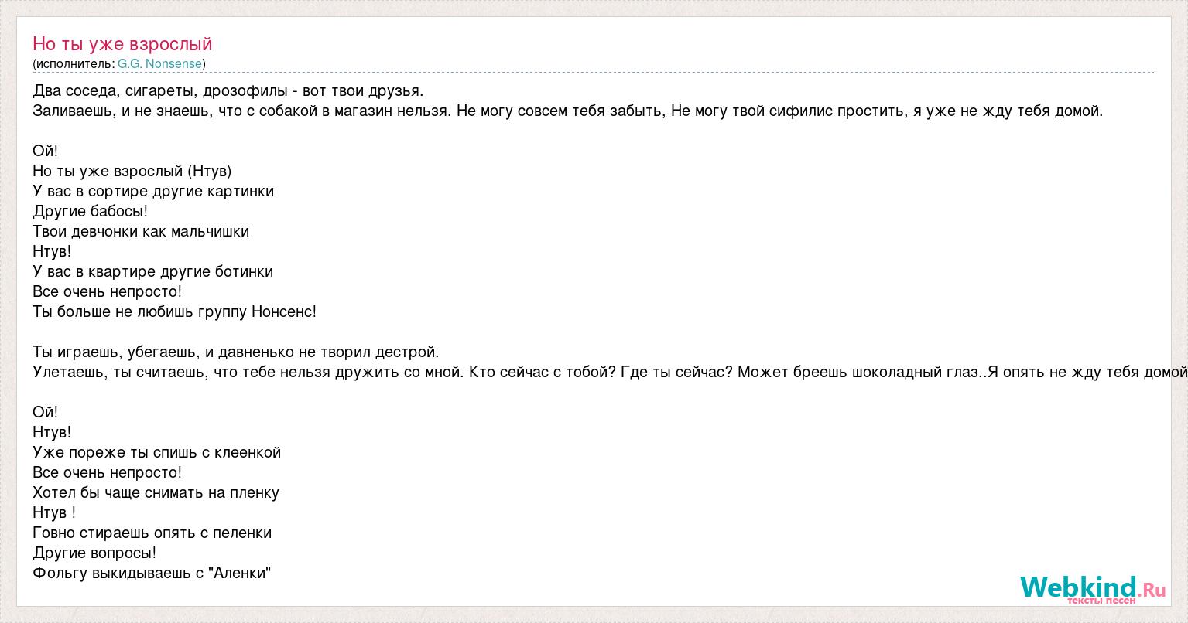
Task: Click the line Фольгу выкидываешь с "Аленки"
Action: click(x=152, y=573)
